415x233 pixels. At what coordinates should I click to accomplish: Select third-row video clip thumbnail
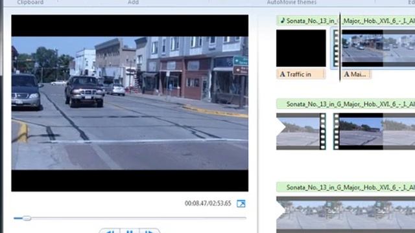click(x=346, y=214)
